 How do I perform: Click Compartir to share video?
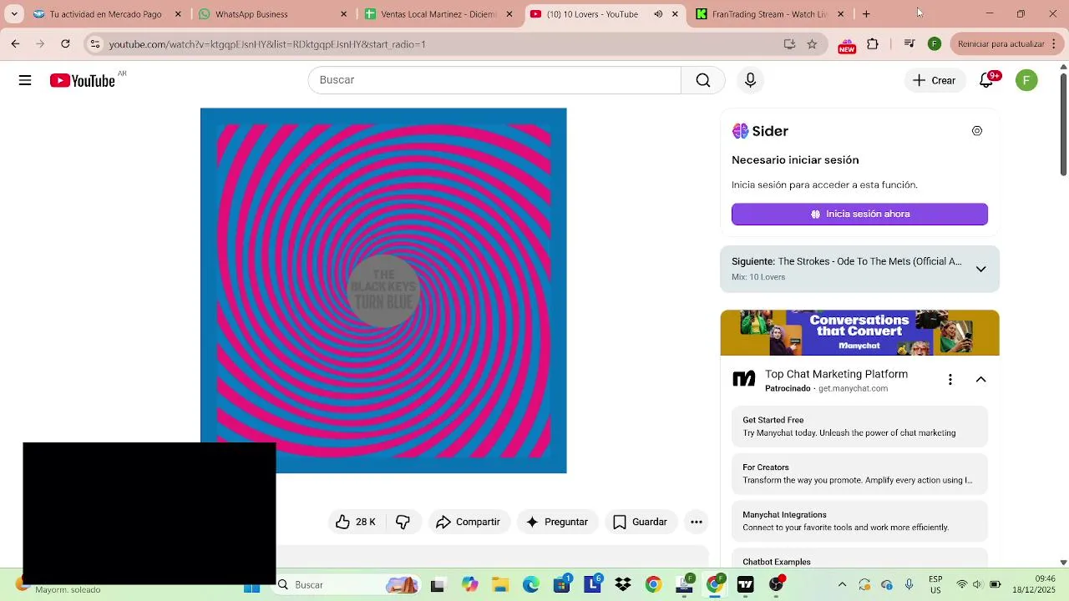point(468,522)
